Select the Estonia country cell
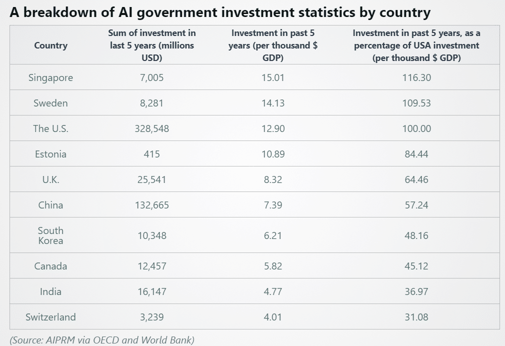Screen dimensions: 505x346 click(x=50, y=154)
